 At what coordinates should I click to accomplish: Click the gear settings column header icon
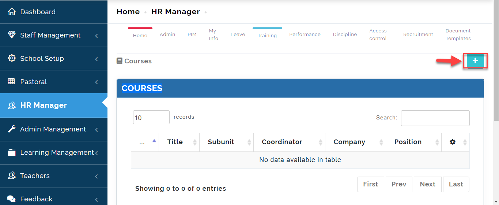click(x=453, y=142)
